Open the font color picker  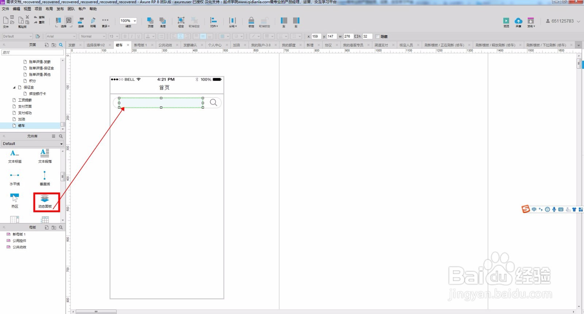[150, 36]
